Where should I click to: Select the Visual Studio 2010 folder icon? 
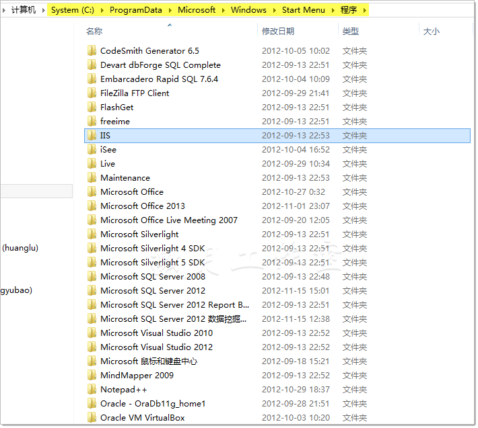(x=92, y=333)
